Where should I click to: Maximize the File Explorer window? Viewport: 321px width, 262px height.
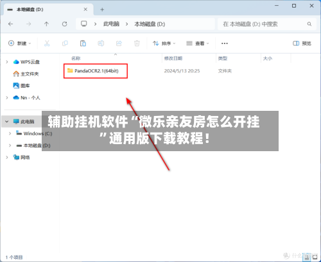pos(294,6)
